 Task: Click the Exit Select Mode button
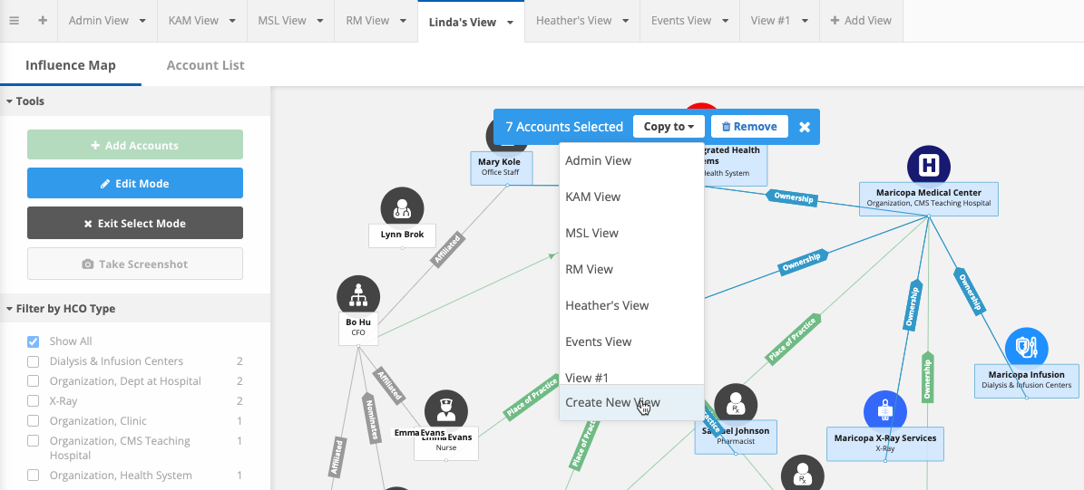click(135, 223)
